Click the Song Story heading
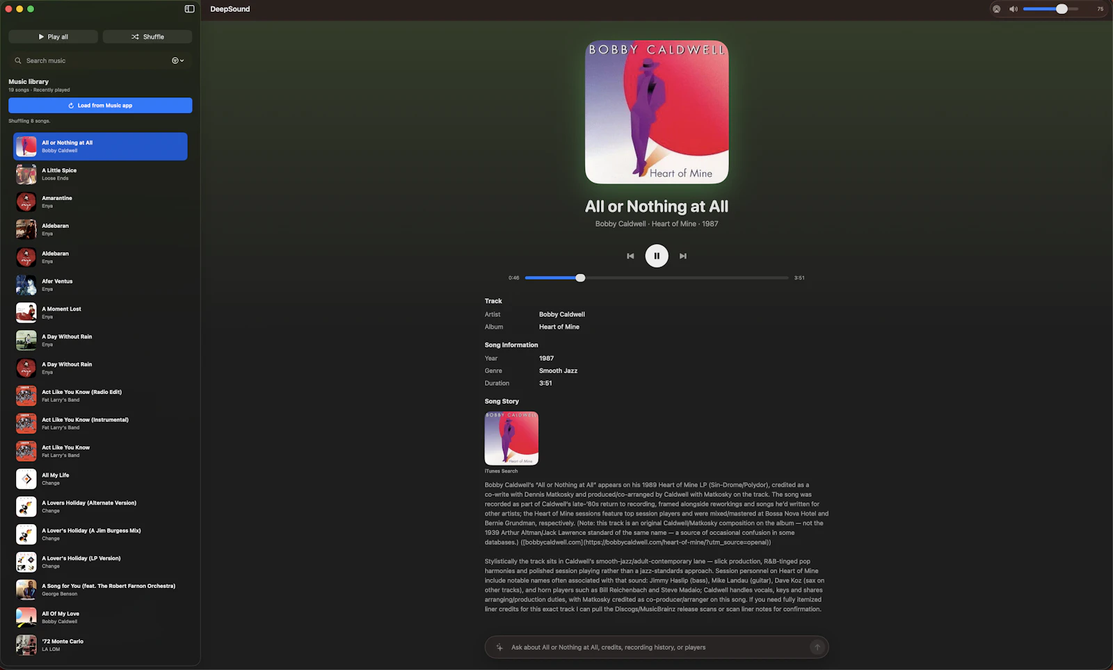1113x670 pixels. pos(502,402)
